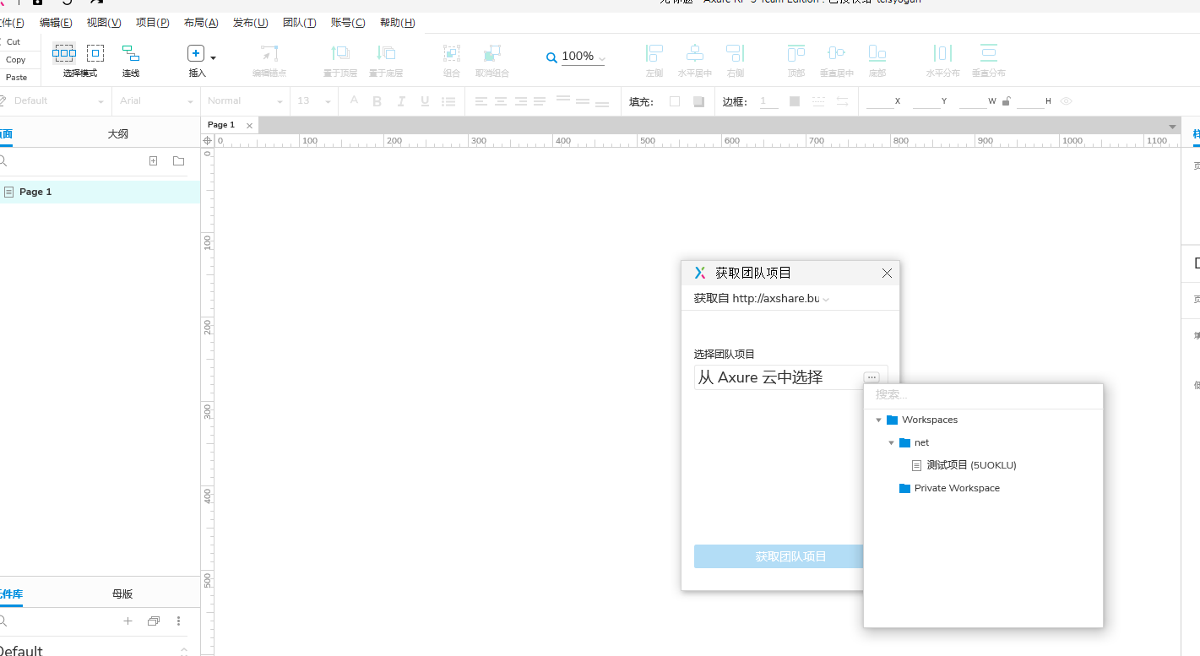Click the 取消组合 ungroup icon
The image size is (1200, 656).
492,54
